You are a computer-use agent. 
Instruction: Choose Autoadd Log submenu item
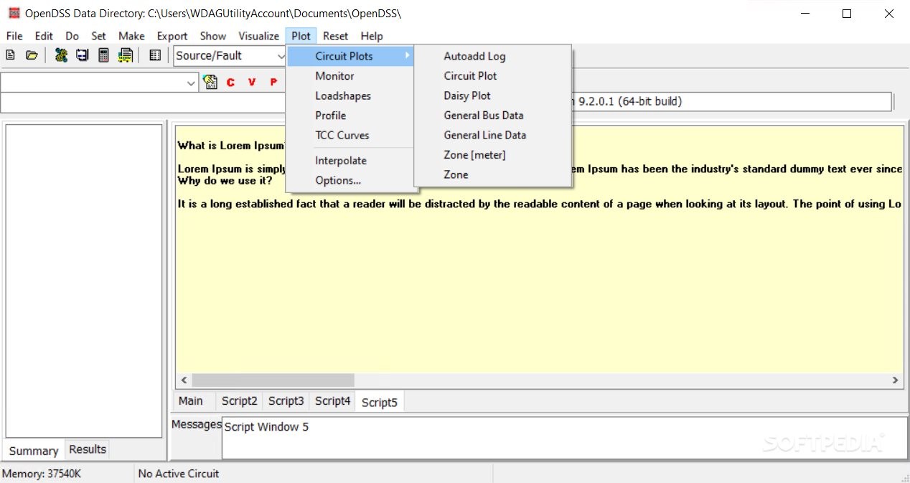[x=493, y=56]
